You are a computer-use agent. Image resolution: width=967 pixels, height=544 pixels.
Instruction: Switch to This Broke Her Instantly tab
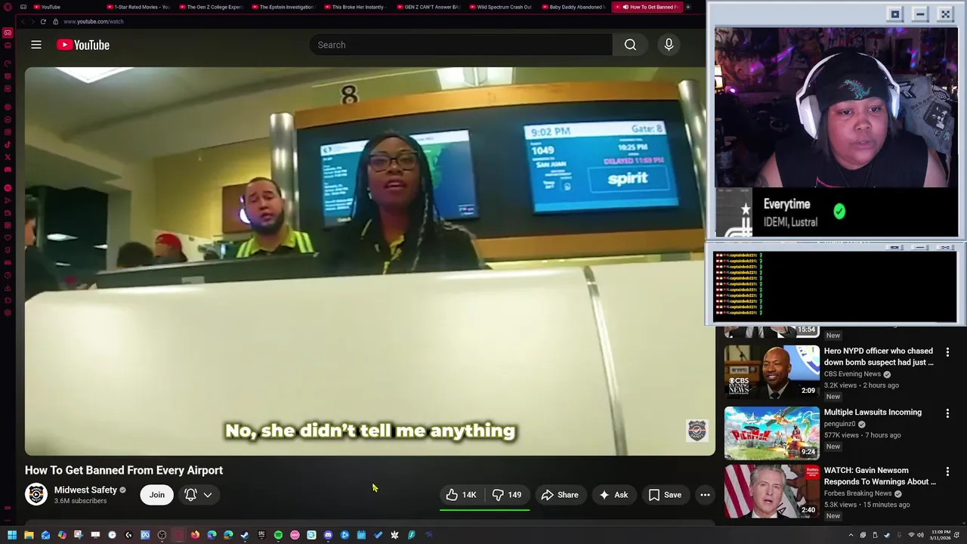(356, 7)
